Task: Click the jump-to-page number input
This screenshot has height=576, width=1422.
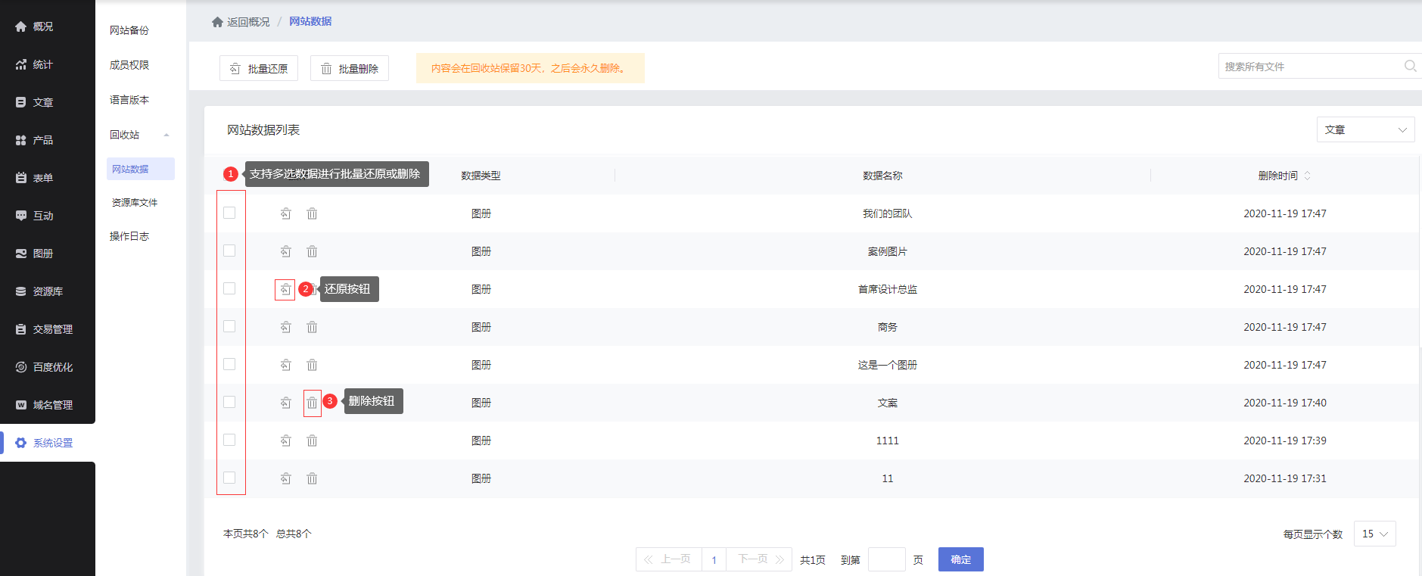Action: 887,559
